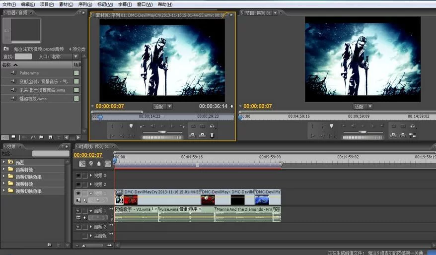This screenshot has height=255, width=436.
Task: Click set unnumbered marker icon in timeline
Action: tap(99, 164)
